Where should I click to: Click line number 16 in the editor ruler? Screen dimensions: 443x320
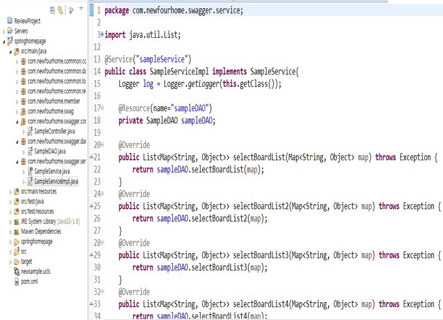[97, 96]
